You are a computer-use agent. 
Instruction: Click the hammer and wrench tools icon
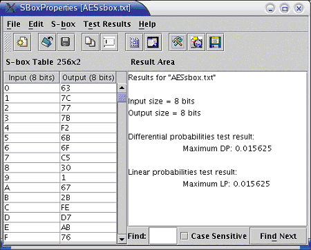tap(178, 42)
